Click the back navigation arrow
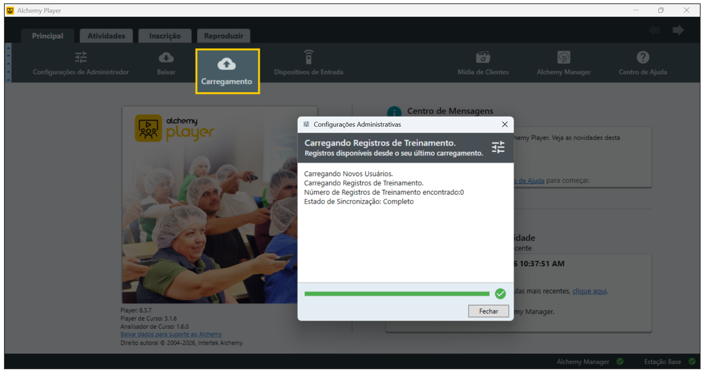Screen dimensions: 704x372 click(x=655, y=31)
